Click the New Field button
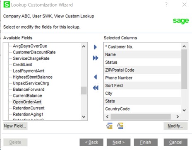Image resolution: width=192 pixels, height=150 pixels. tap(15, 126)
